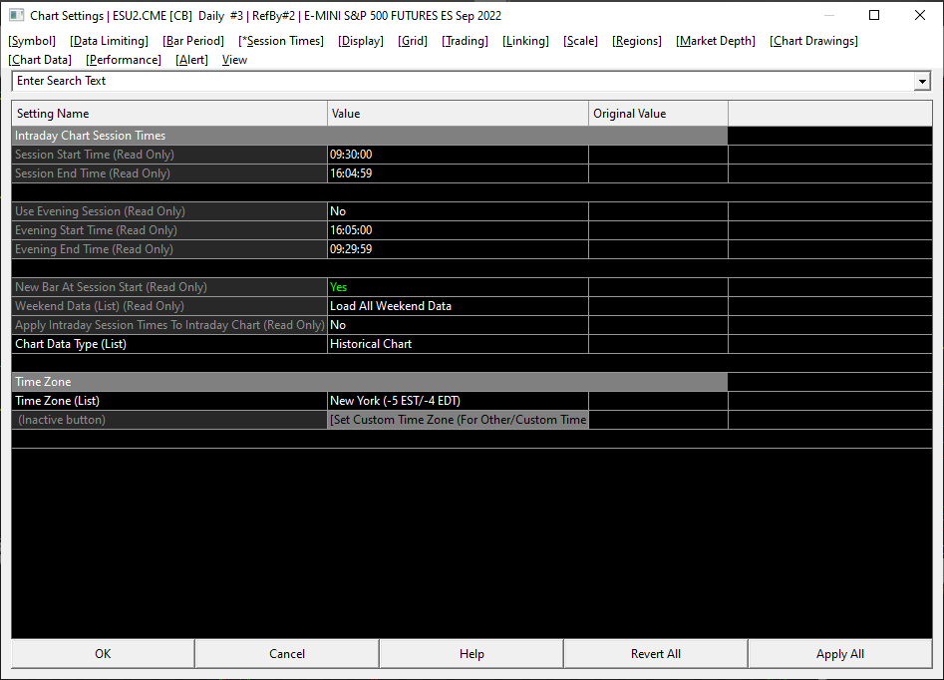Click the Session Start Time value 09:30:00
This screenshot has height=680, width=944.
458,155
